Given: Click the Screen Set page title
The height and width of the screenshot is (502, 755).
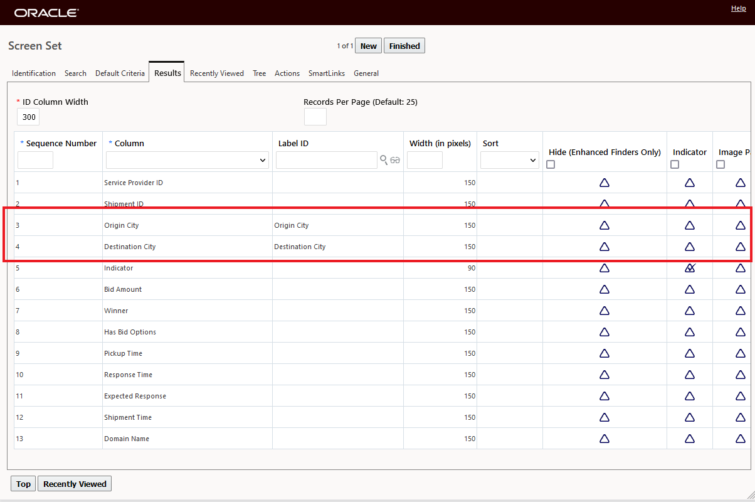Looking at the screenshot, I should [35, 46].
